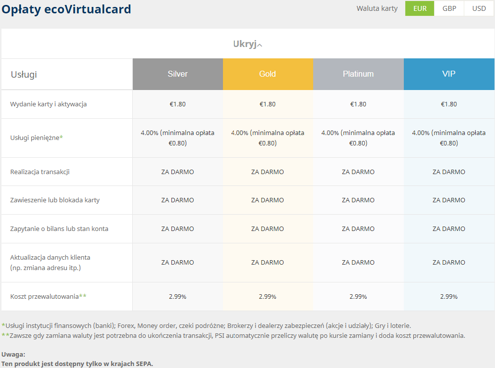The width and height of the screenshot is (495, 368).
Task: Select the Silver column header
Action: tap(178, 74)
